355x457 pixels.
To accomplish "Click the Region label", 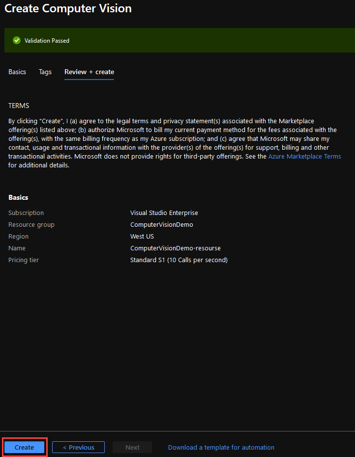I will click(18, 237).
